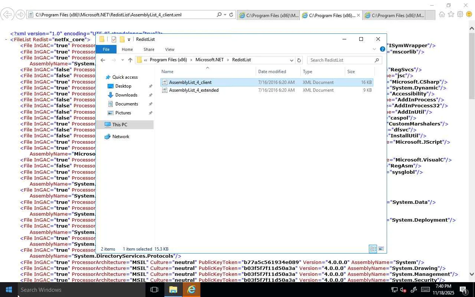
Task: Click the smiley feedback icon in Internet Explorer
Action: [469, 14]
